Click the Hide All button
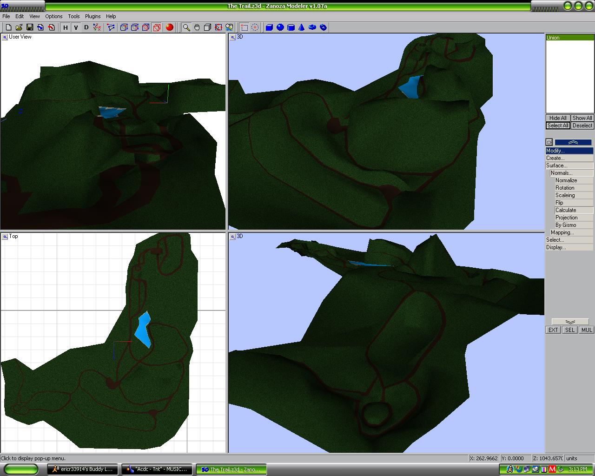The width and height of the screenshot is (595, 476). click(x=557, y=118)
